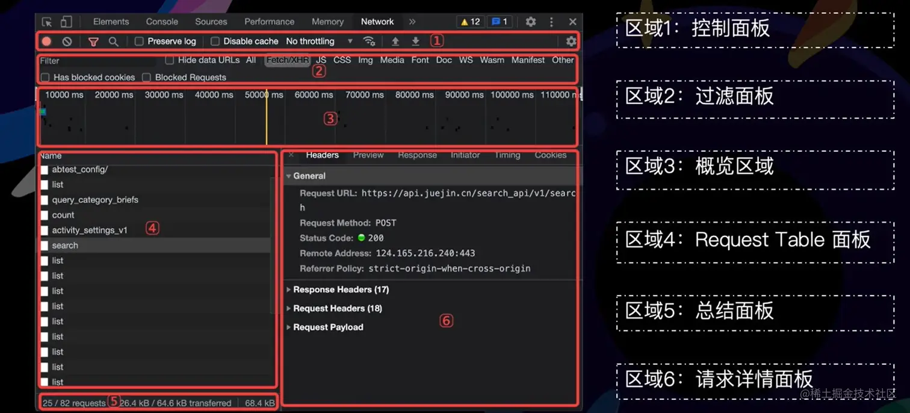Switch to the Memory tab
Viewport: 910px width, 413px height.
click(327, 22)
